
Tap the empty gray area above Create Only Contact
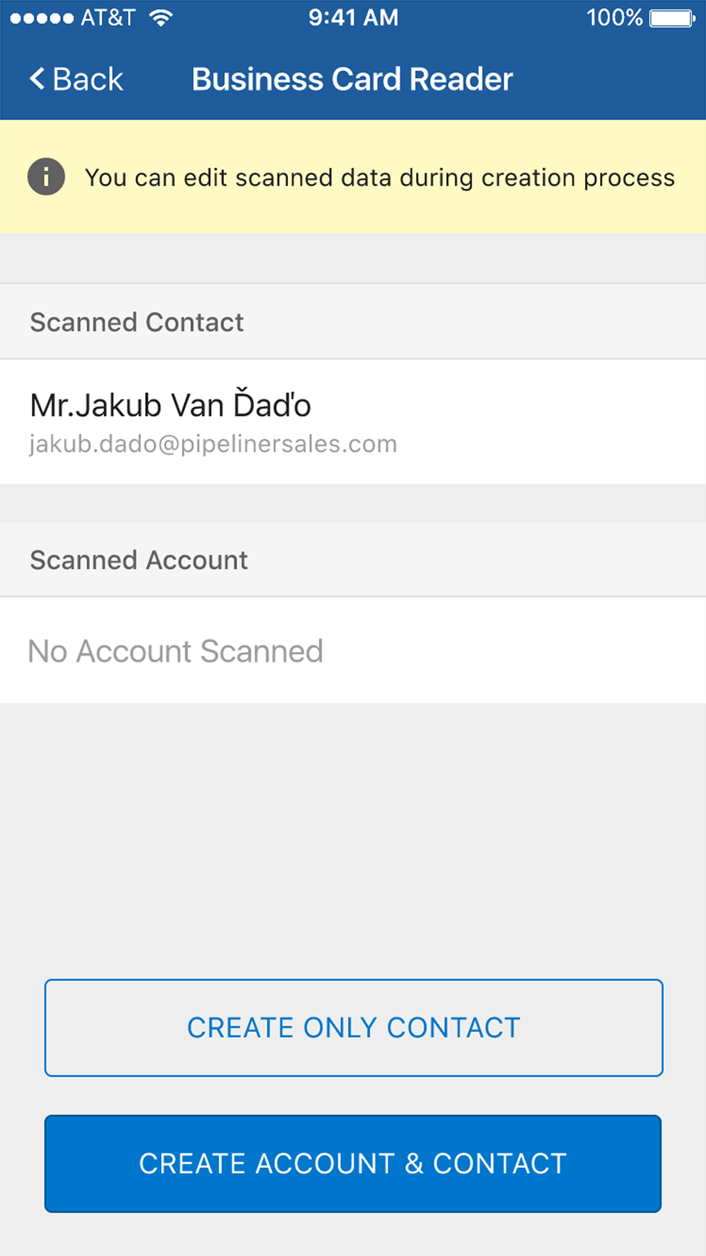point(353,841)
